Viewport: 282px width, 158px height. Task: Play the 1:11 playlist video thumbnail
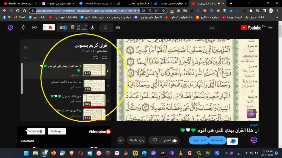[x=94, y=115]
